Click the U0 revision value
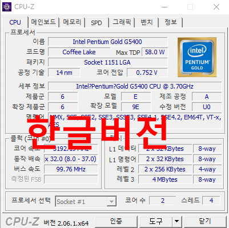The image size is (229, 228). (207, 107)
